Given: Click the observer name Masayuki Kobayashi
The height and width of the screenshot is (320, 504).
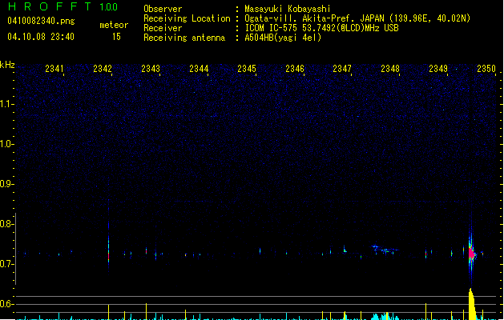Looking at the screenshot, I should [287, 9].
